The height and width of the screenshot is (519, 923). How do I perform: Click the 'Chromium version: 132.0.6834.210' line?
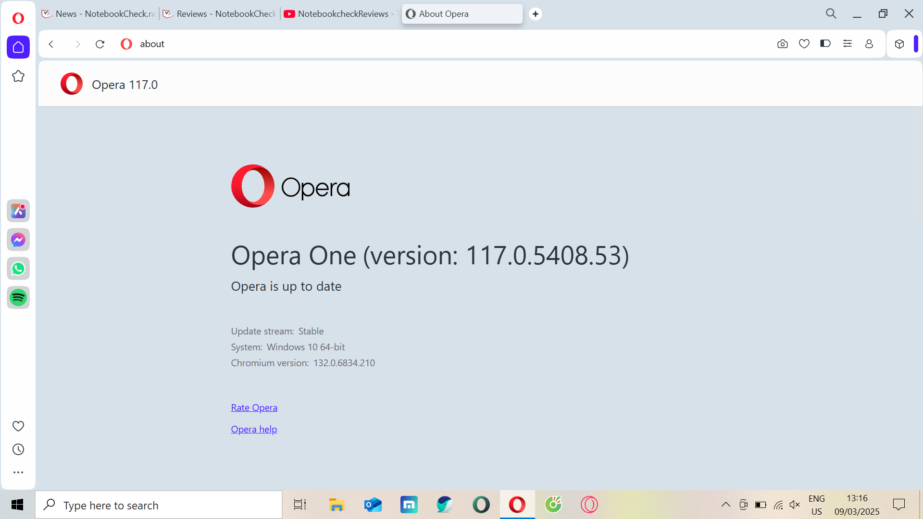[x=303, y=363]
